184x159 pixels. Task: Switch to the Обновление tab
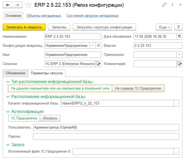[x=15, y=73]
